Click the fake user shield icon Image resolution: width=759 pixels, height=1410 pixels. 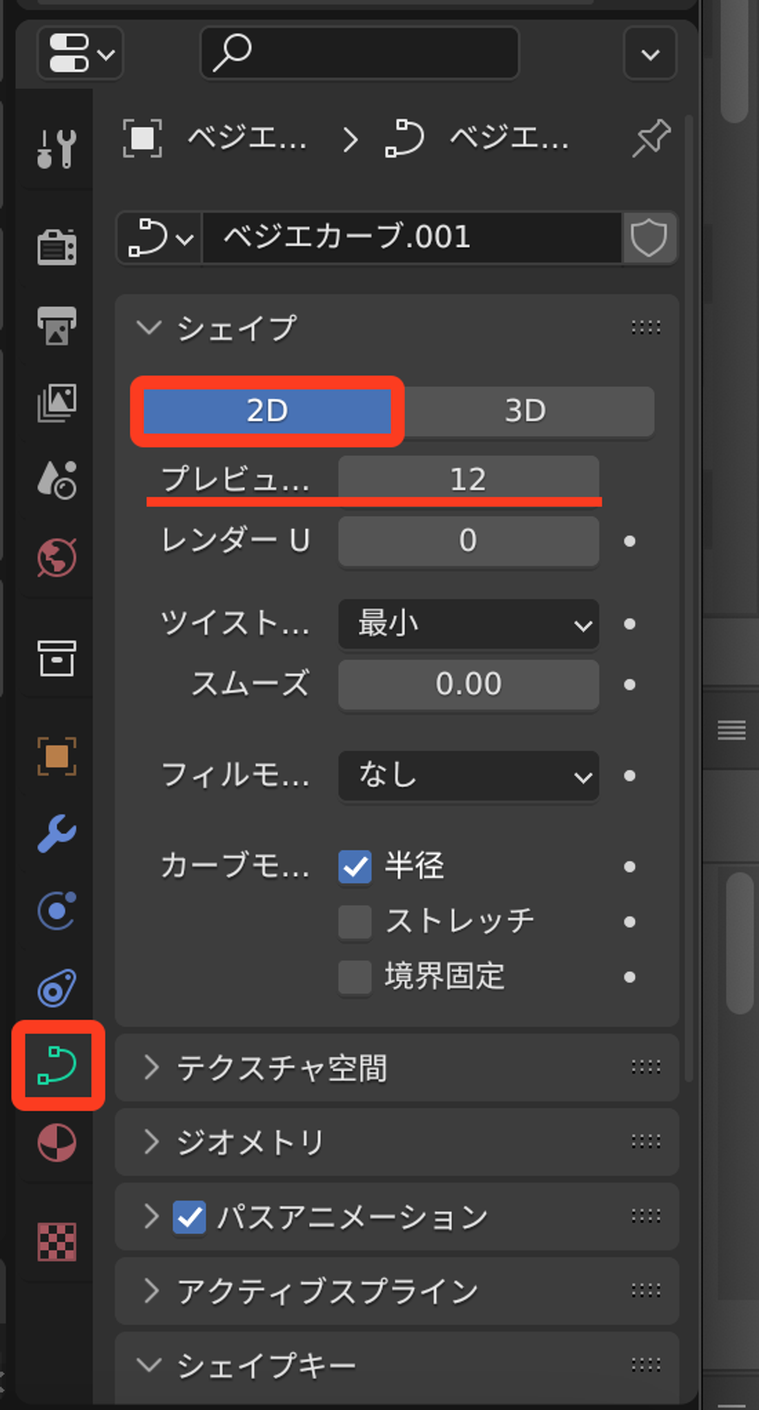click(x=649, y=238)
